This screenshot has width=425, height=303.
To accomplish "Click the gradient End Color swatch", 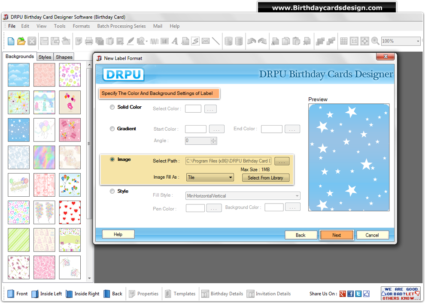I will click(272, 129).
